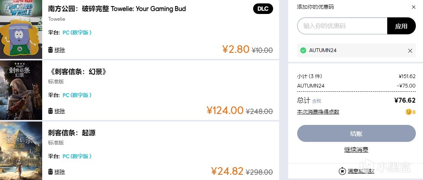Open the Towelie product thumbnail
The width and height of the screenshot is (423, 180).
[21, 29]
